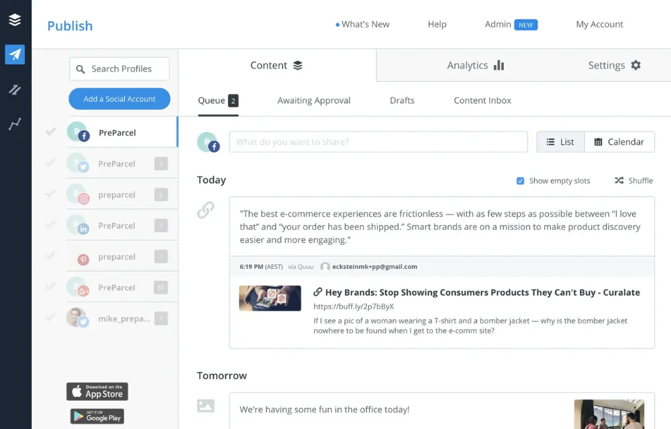Image resolution: width=671 pixels, height=429 pixels.
Task: Open the Analyze line graph sidebar icon
Action: pyautogui.click(x=15, y=124)
